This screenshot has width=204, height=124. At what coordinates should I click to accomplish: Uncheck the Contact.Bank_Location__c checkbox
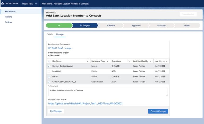point(49,82)
